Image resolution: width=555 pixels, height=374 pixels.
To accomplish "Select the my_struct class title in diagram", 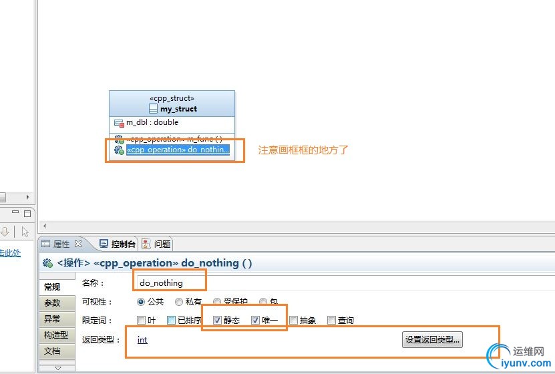I will click(178, 109).
